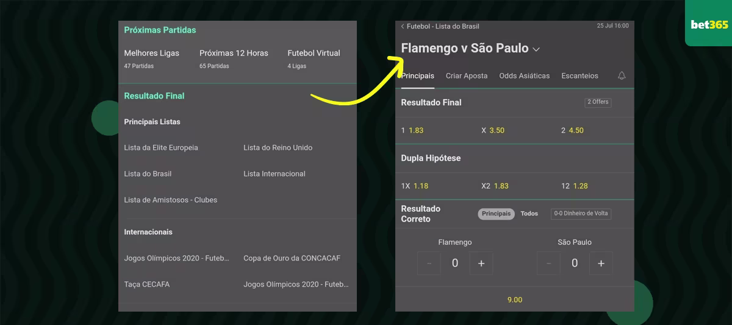This screenshot has width=732, height=325.
Task: Open Lista do Brasil
Action: (x=148, y=173)
